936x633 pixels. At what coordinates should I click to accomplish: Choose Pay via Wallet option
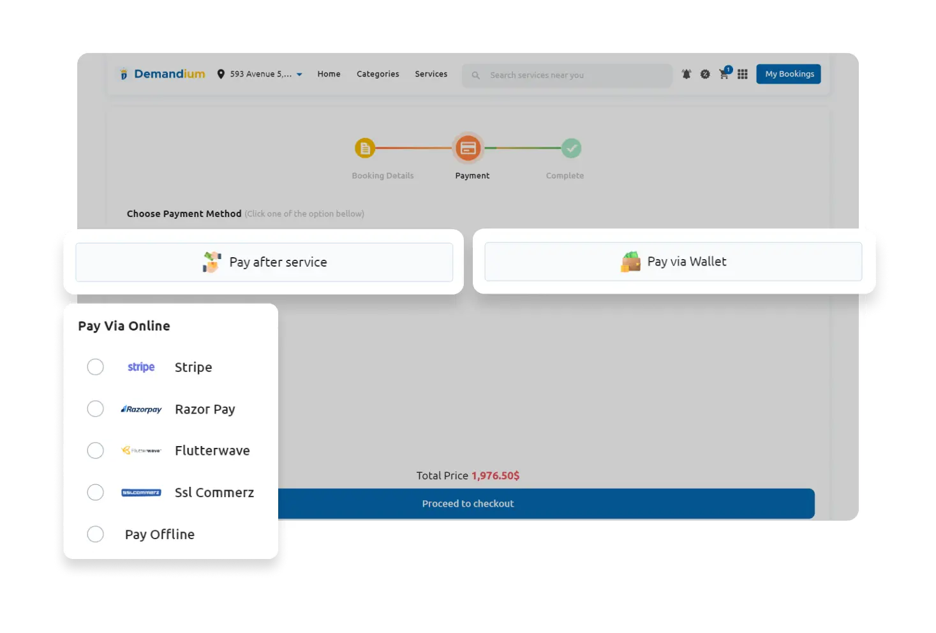coord(673,262)
